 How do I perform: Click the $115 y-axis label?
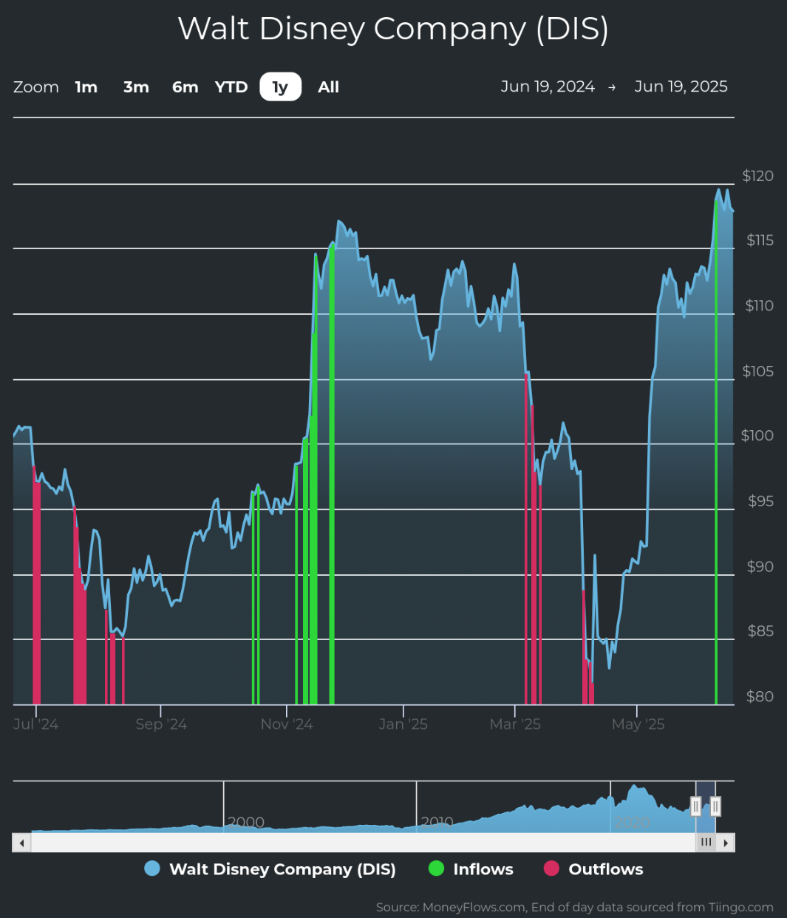pos(760,240)
